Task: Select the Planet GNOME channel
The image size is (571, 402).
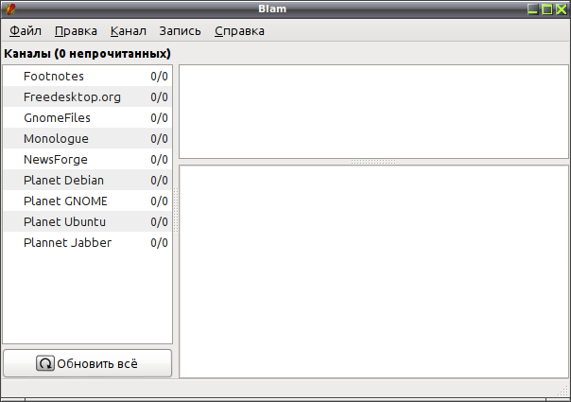Action: click(x=87, y=201)
